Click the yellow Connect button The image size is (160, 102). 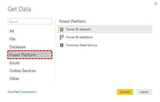(125, 92)
